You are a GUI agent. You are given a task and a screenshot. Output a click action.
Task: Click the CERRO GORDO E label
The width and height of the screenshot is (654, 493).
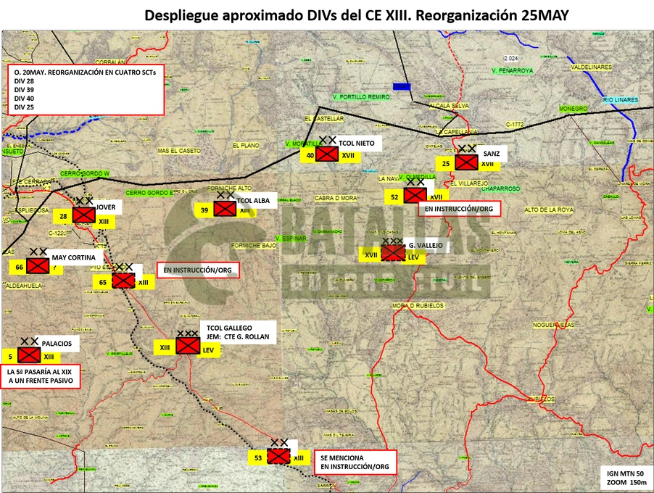(x=149, y=193)
